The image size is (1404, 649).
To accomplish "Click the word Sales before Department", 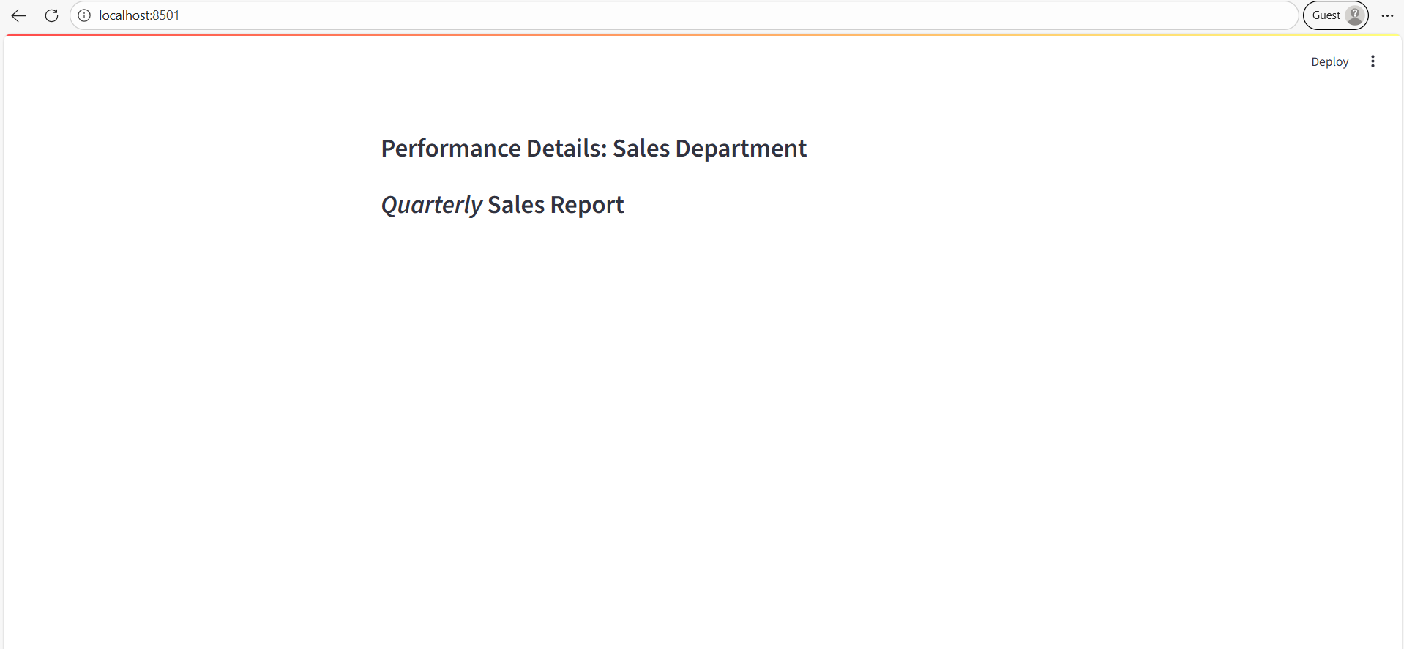I will tap(641, 149).
